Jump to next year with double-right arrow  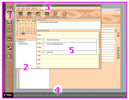pyautogui.click(x=35, y=20)
